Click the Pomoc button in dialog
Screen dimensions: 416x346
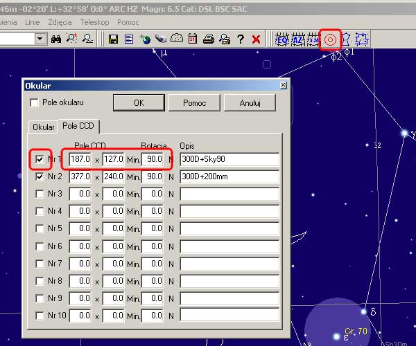[193, 102]
